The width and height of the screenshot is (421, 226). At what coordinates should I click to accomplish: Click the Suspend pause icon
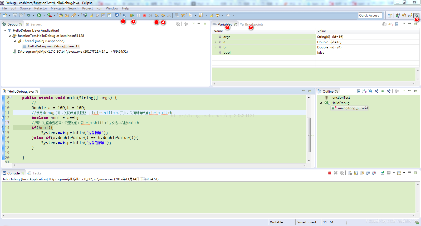click(138, 16)
